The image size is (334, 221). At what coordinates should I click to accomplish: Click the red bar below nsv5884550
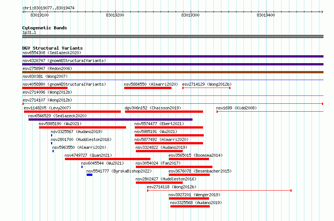(x=148, y=88)
